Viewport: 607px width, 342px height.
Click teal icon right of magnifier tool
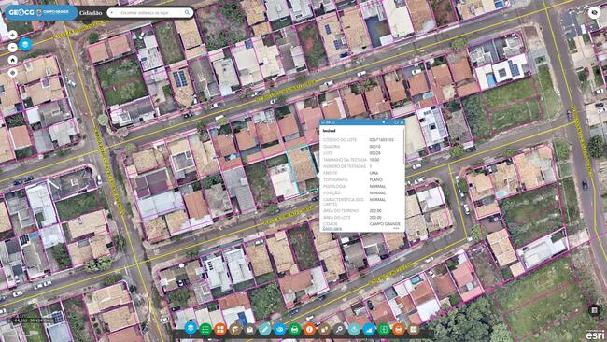pos(354,329)
